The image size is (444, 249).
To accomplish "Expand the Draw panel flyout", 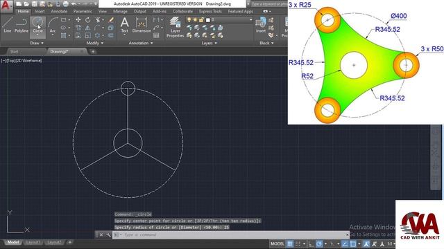I will point(37,43).
